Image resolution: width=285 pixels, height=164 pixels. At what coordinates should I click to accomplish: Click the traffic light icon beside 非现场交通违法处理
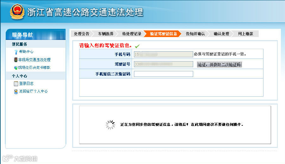click(16, 60)
